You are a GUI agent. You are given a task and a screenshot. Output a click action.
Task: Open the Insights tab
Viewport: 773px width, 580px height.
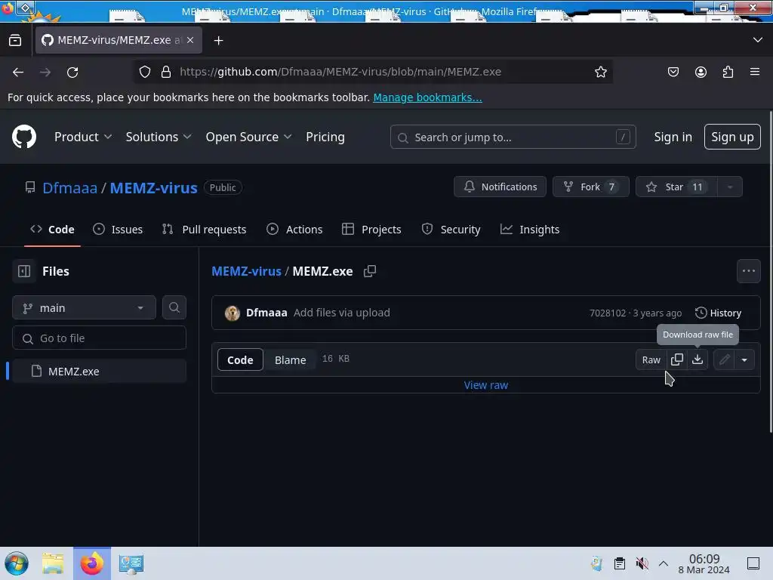[x=530, y=230]
